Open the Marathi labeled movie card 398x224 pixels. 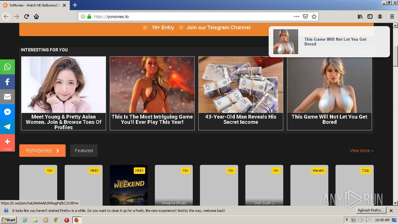coord(309,185)
